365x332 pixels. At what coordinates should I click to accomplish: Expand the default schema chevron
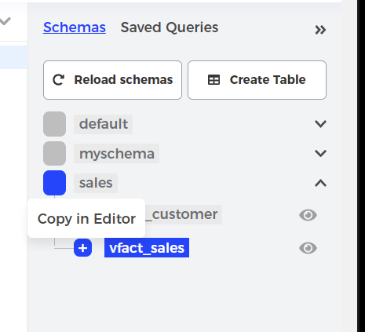pyautogui.click(x=320, y=124)
